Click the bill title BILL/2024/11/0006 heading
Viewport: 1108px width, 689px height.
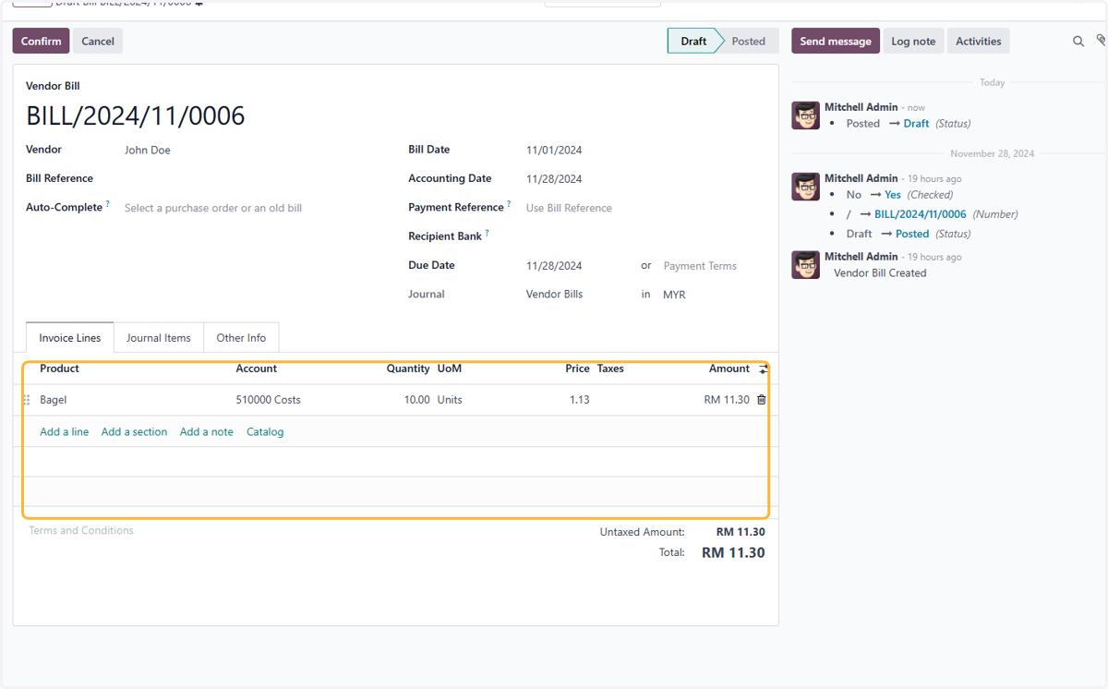(136, 116)
